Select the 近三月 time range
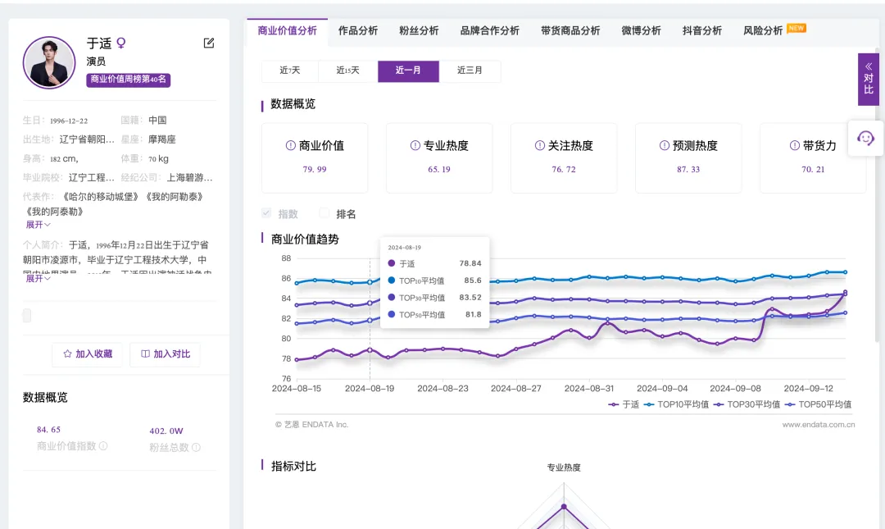 pyautogui.click(x=470, y=71)
